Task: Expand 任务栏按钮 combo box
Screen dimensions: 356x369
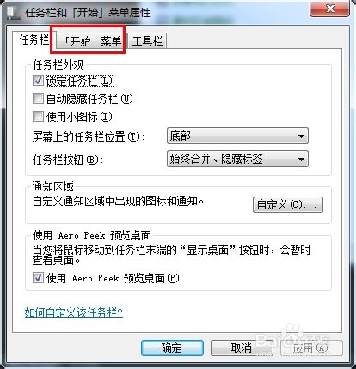Action: click(237, 159)
